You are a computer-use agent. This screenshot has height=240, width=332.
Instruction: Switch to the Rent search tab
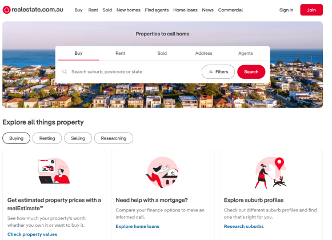pos(120,53)
